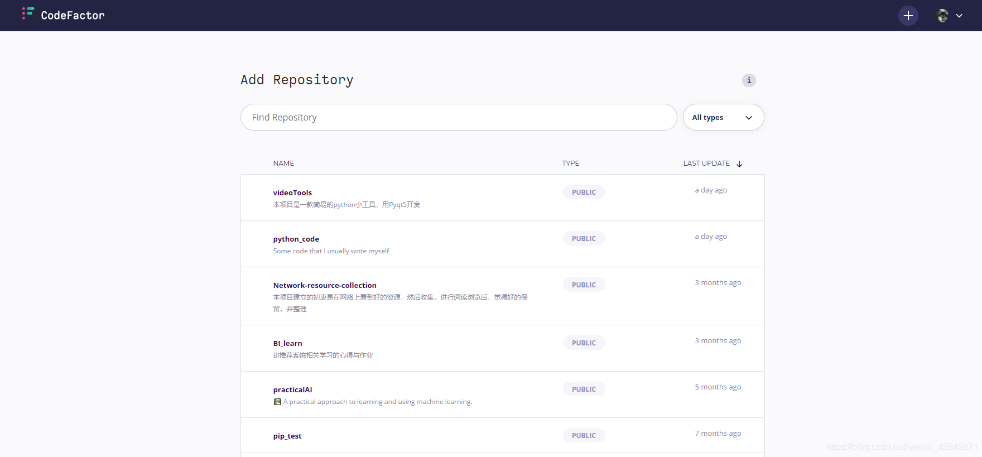The image size is (982, 457).
Task: Click the PUBLIC badge for BI_learn
Action: point(584,343)
